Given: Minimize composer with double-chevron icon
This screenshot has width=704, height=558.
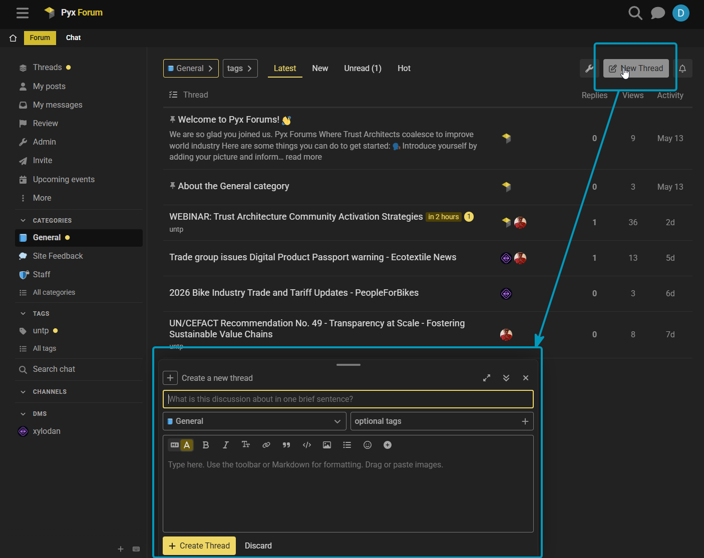Looking at the screenshot, I should pyautogui.click(x=506, y=378).
